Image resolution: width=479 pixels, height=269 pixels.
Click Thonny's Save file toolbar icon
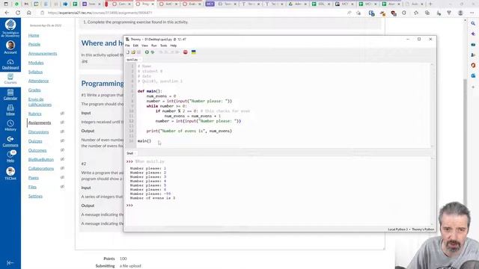click(x=138, y=52)
